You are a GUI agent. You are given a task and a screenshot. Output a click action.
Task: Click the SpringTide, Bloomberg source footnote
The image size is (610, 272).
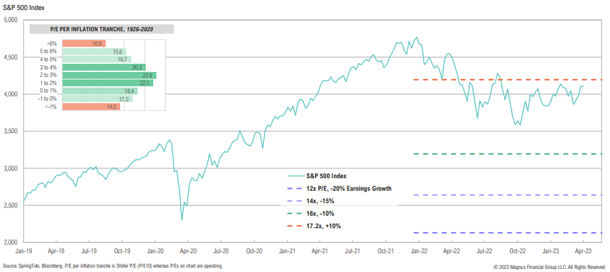111,266
